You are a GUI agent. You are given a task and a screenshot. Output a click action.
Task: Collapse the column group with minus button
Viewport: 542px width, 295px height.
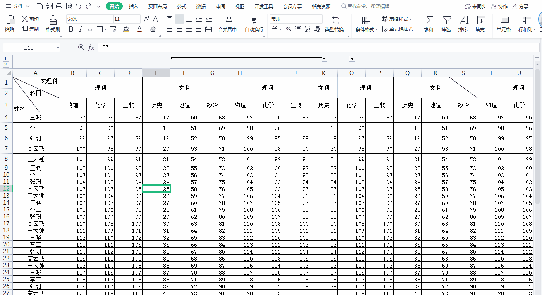click(324, 59)
